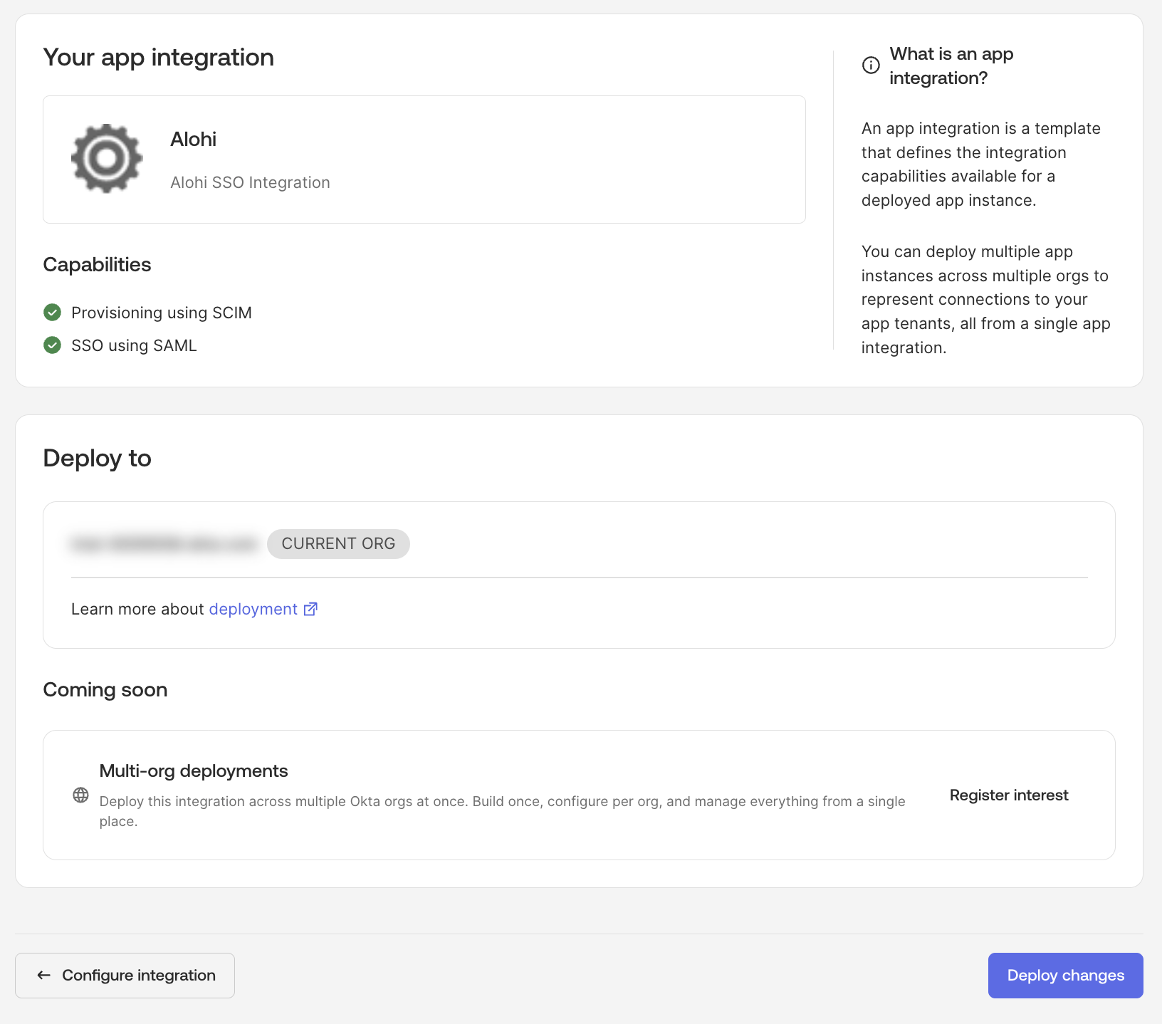The image size is (1162, 1024).
Task: Click the Alohi gear app icon
Action: point(107,159)
